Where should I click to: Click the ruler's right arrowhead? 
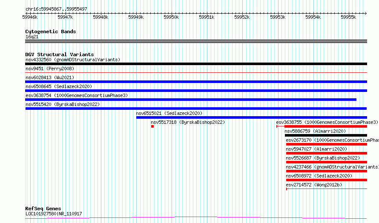(x=366, y=13)
